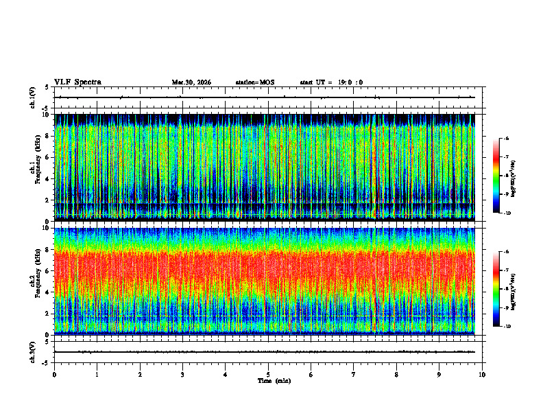The height and width of the screenshot is (420, 543).
Task: Click the ch.3(V) axis label
Action: [x=33, y=352]
